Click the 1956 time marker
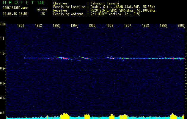The width and height of the screenshot is (187, 119). coord(110,25)
